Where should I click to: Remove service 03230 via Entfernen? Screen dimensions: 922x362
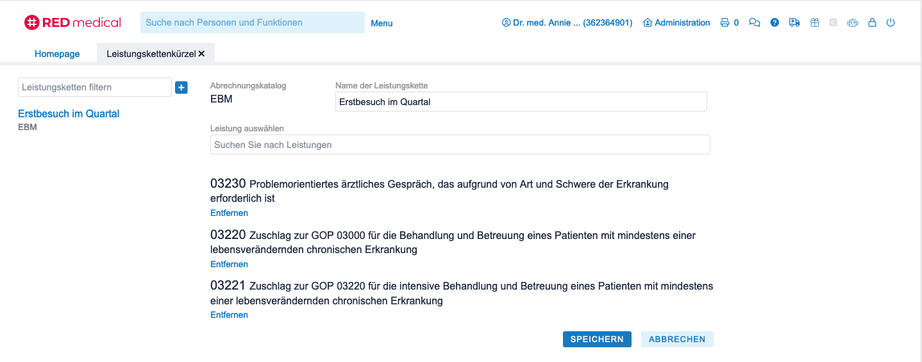pyautogui.click(x=229, y=213)
